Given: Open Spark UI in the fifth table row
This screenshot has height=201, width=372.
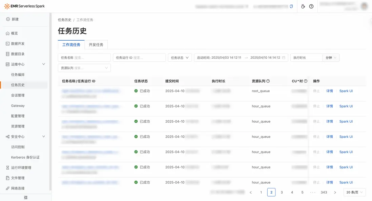Looking at the screenshot, I should tap(346, 152).
